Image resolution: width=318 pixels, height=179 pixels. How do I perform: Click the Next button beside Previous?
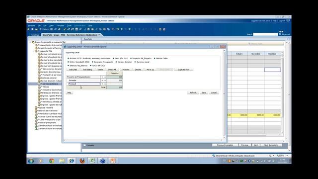tap(256, 145)
